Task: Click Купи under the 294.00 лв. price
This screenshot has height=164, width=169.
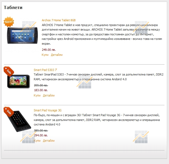Action: [x=37, y=141]
